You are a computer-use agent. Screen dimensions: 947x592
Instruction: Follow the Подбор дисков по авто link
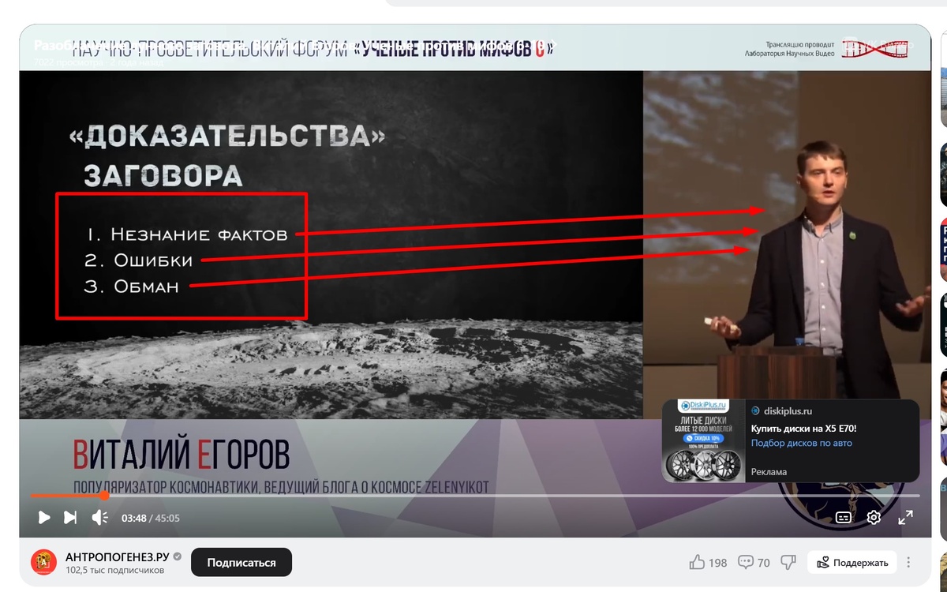803,444
